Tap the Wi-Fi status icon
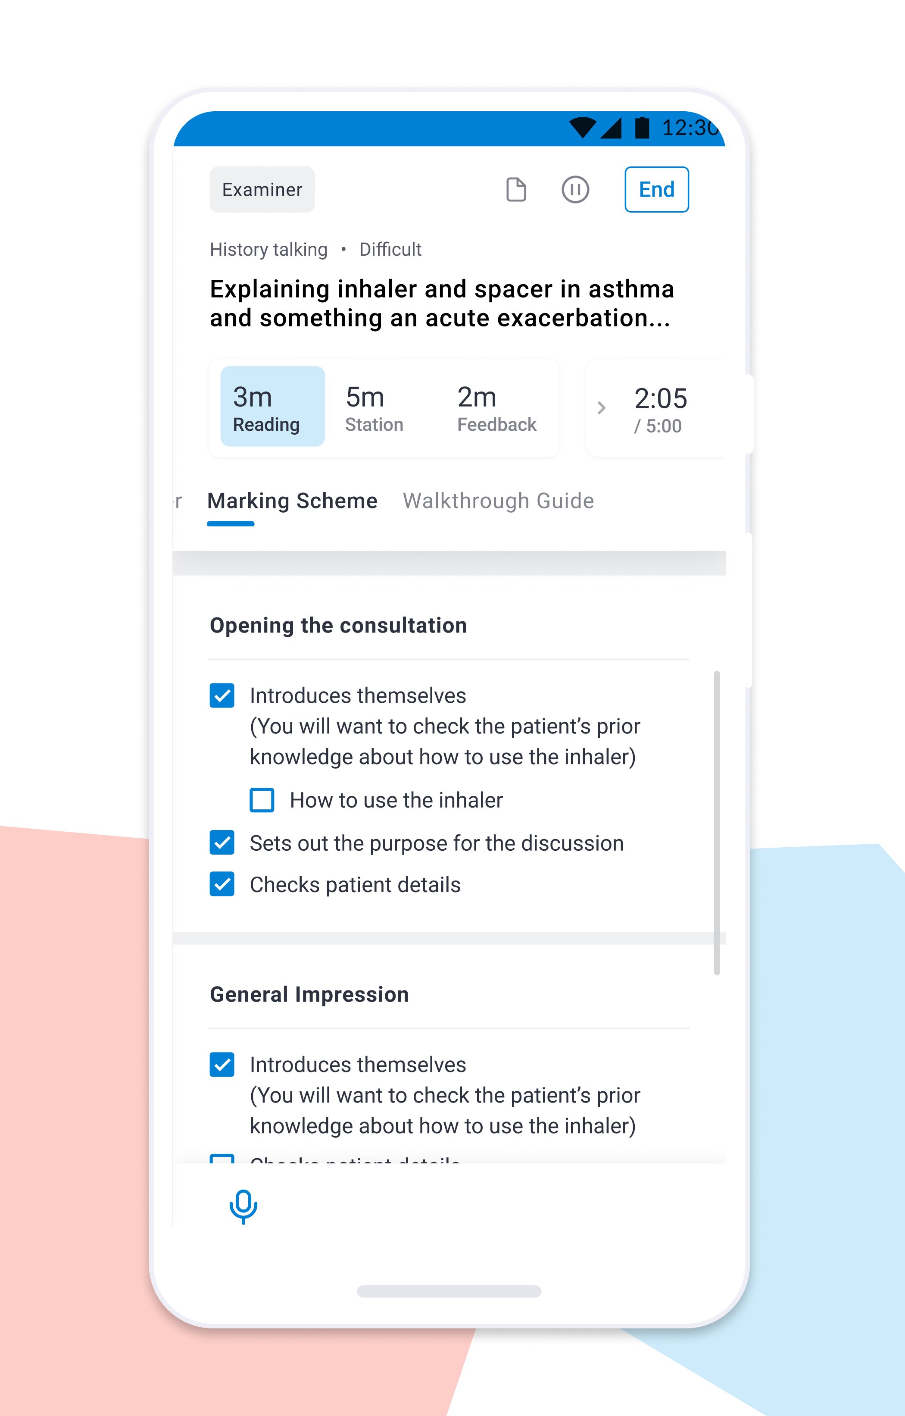The width and height of the screenshot is (905, 1416). point(582,127)
